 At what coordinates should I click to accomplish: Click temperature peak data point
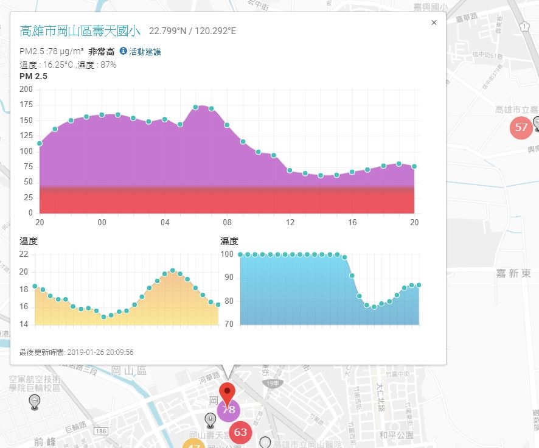tap(173, 270)
